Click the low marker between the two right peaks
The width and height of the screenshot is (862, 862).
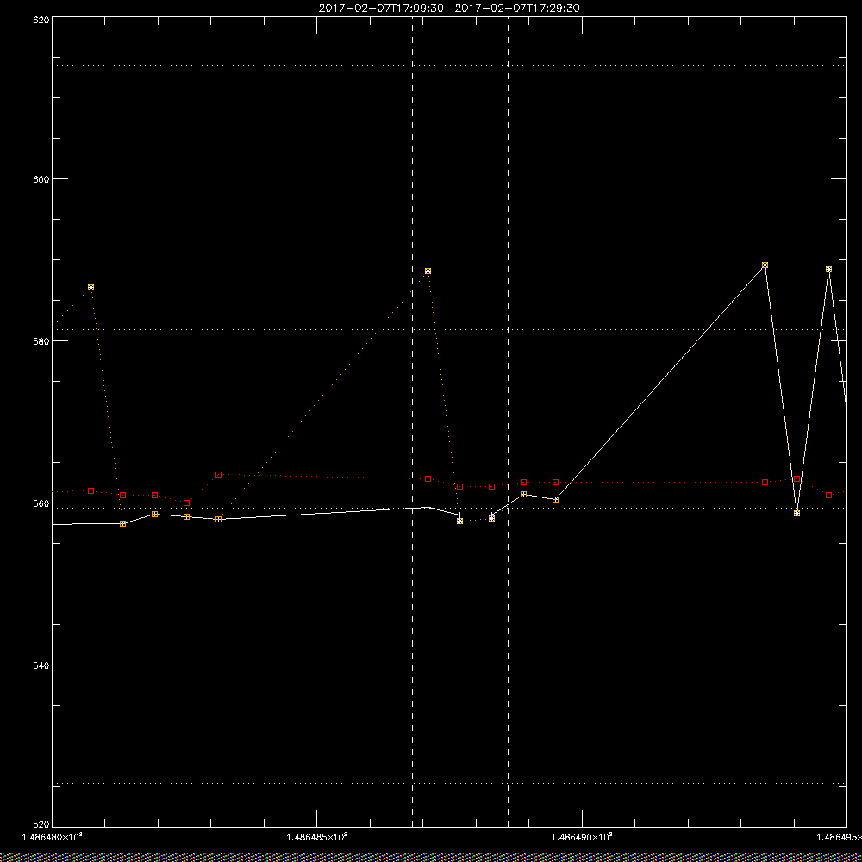click(x=796, y=513)
